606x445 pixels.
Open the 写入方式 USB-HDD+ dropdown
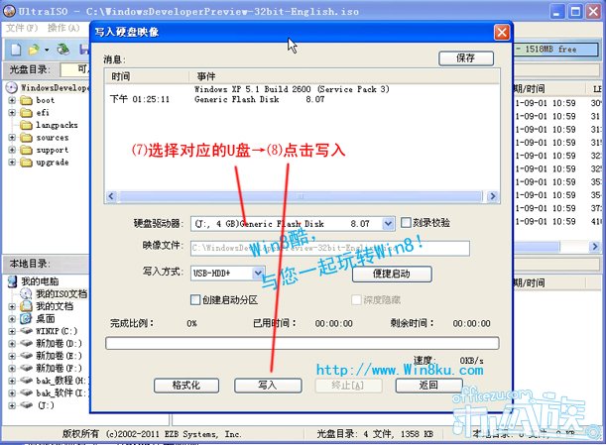[x=258, y=274]
